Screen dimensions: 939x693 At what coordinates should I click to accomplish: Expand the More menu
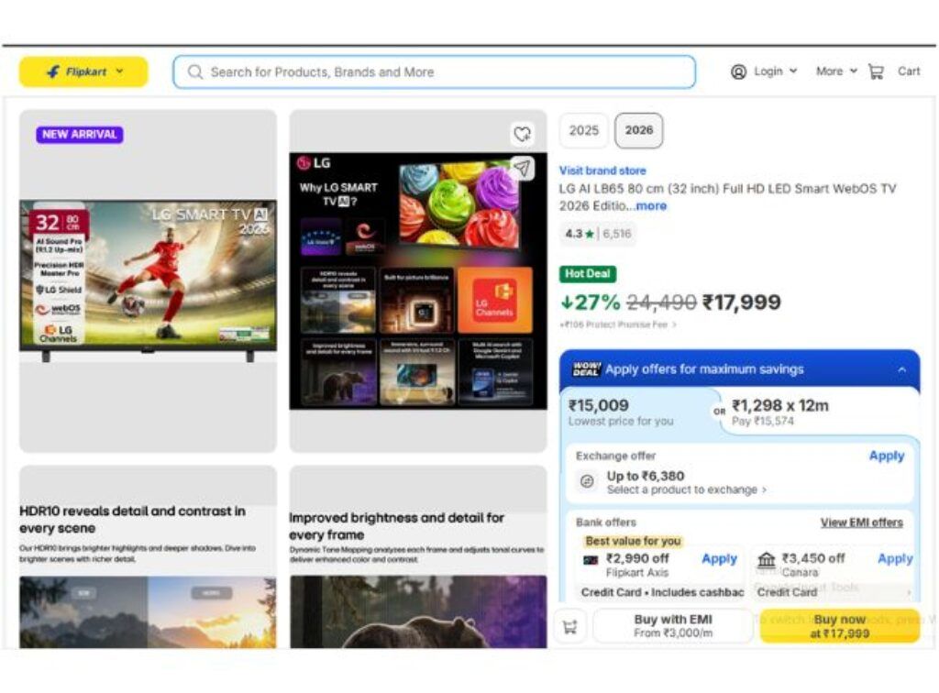[x=836, y=71]
